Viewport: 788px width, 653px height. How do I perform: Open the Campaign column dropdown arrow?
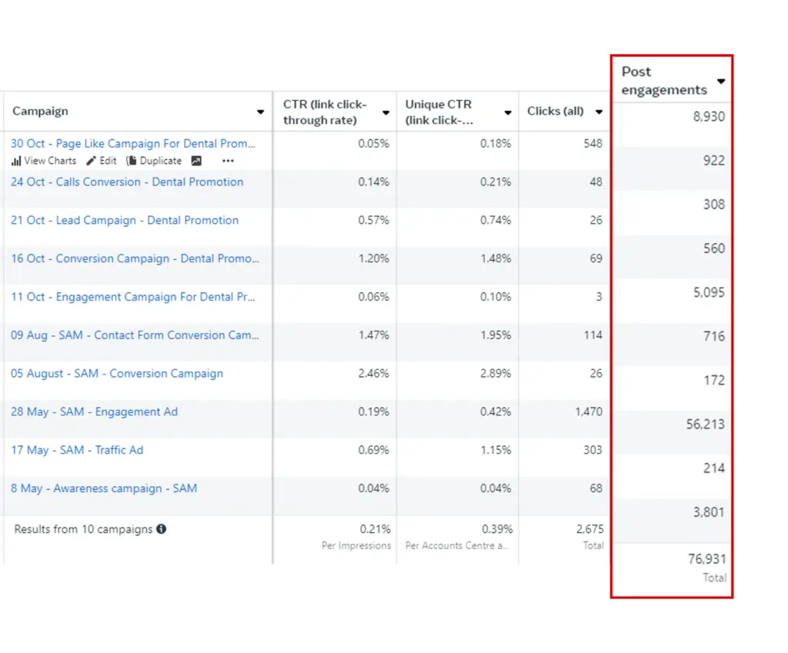point(260,112)
